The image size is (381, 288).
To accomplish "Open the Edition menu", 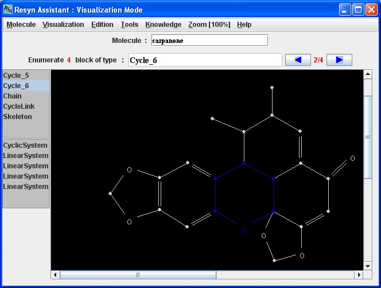I will (102, 25).
